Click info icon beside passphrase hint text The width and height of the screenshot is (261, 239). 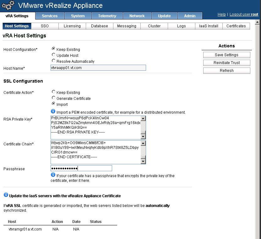[53, 175]
